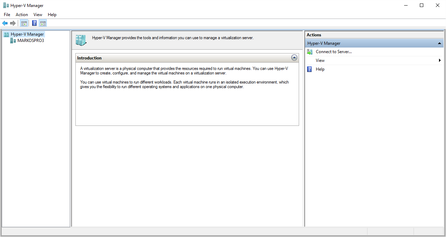Open the Help menu in menu bar
This screenshot has width=446, height=237.
coord(52,15)
